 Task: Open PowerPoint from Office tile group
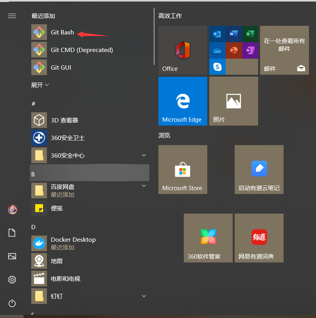coord(233,50)
